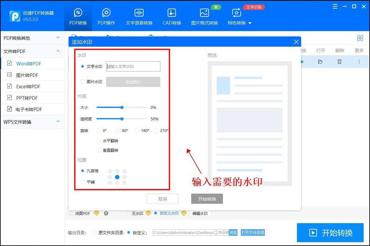Select the 图片水印 radio option
Screen dimensions: 370x246
point(83,82)
